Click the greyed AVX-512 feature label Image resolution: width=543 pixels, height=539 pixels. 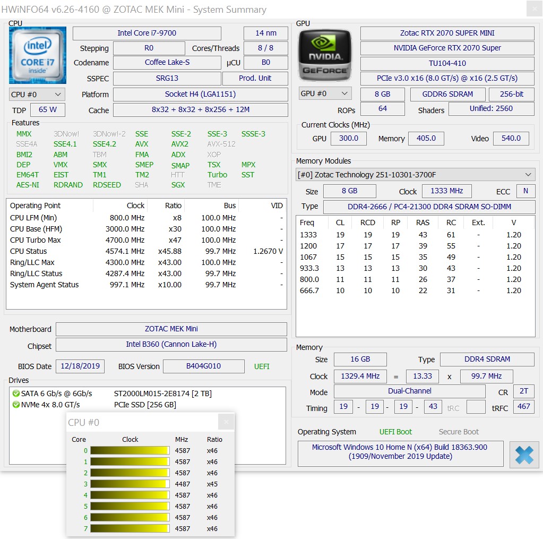pos(221,144)
